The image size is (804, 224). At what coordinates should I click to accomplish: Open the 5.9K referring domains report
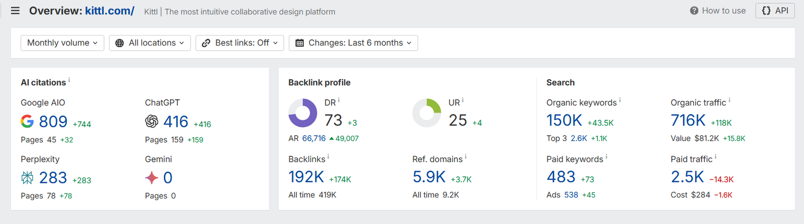pos(429,176)
